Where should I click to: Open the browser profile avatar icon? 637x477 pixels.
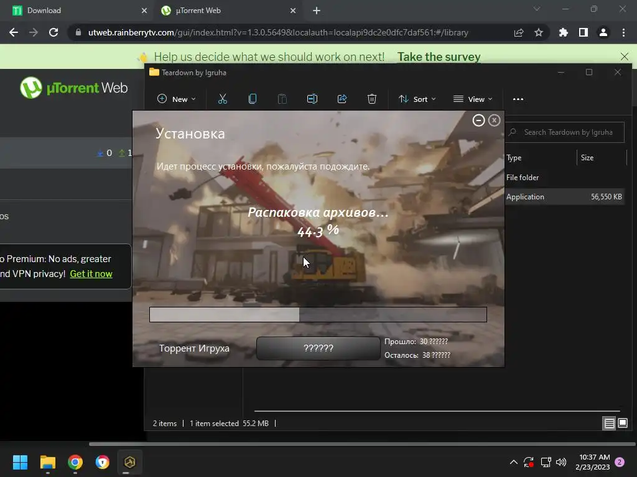tap(603, 32)
